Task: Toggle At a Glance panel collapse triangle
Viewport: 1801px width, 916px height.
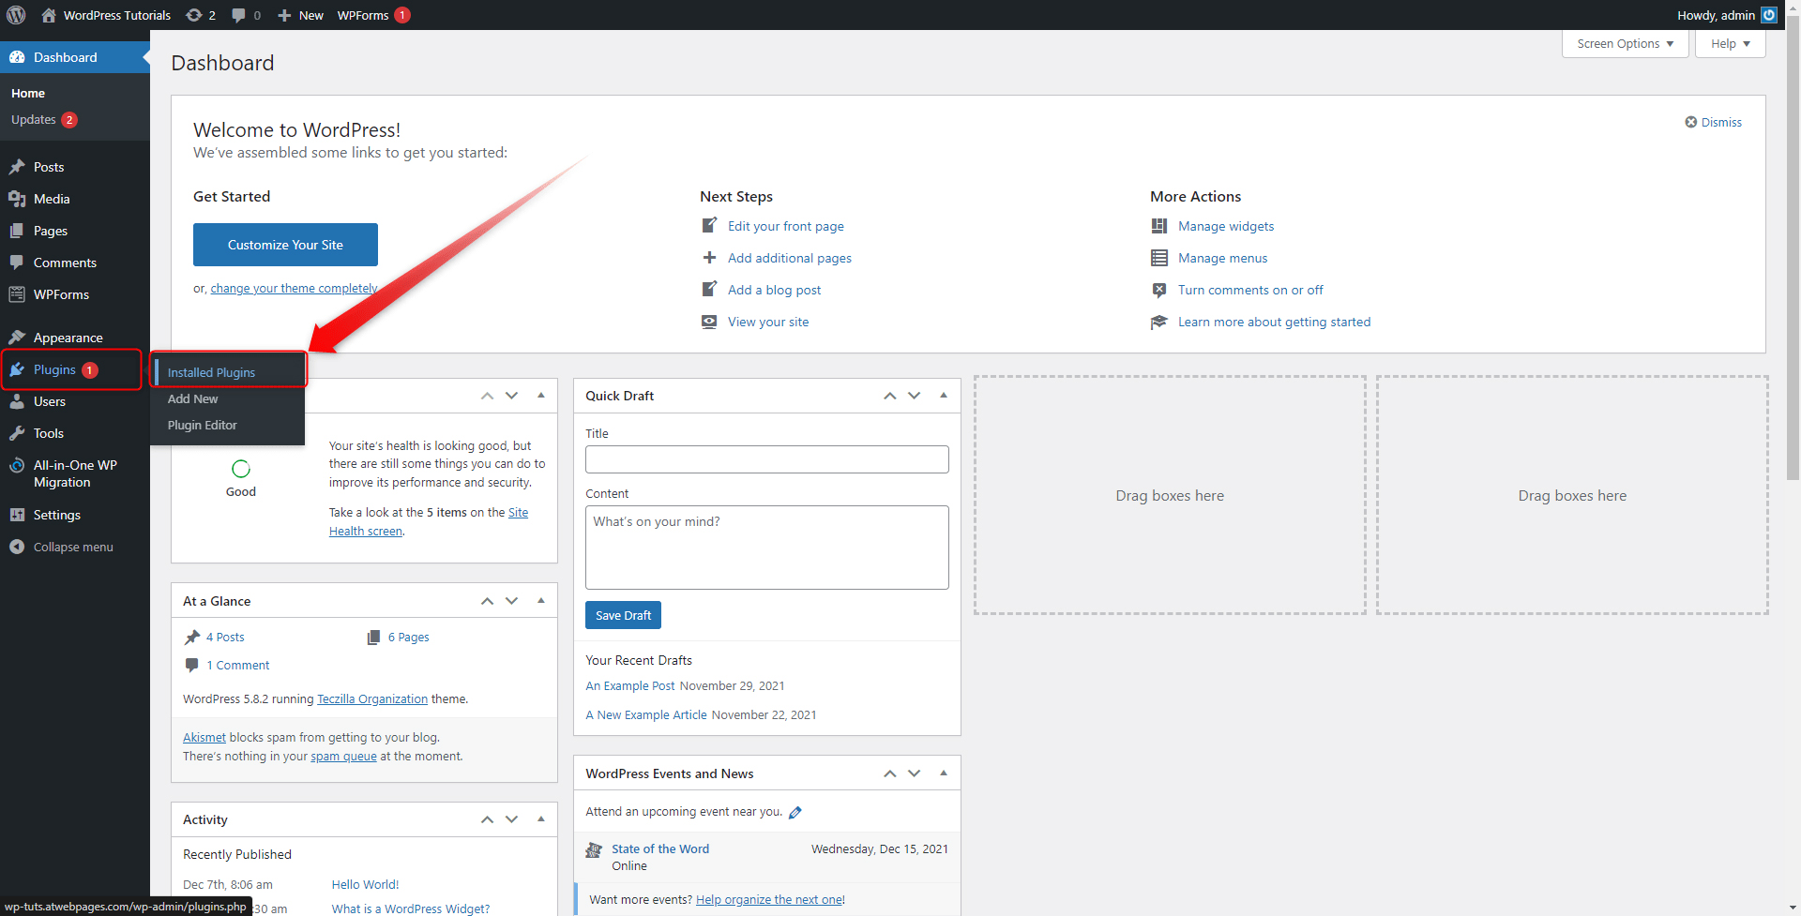Action: click(541, 601)
